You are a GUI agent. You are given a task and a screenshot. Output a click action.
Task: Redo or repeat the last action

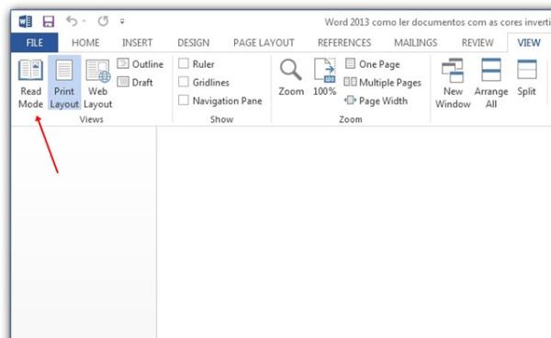[103, 21]
